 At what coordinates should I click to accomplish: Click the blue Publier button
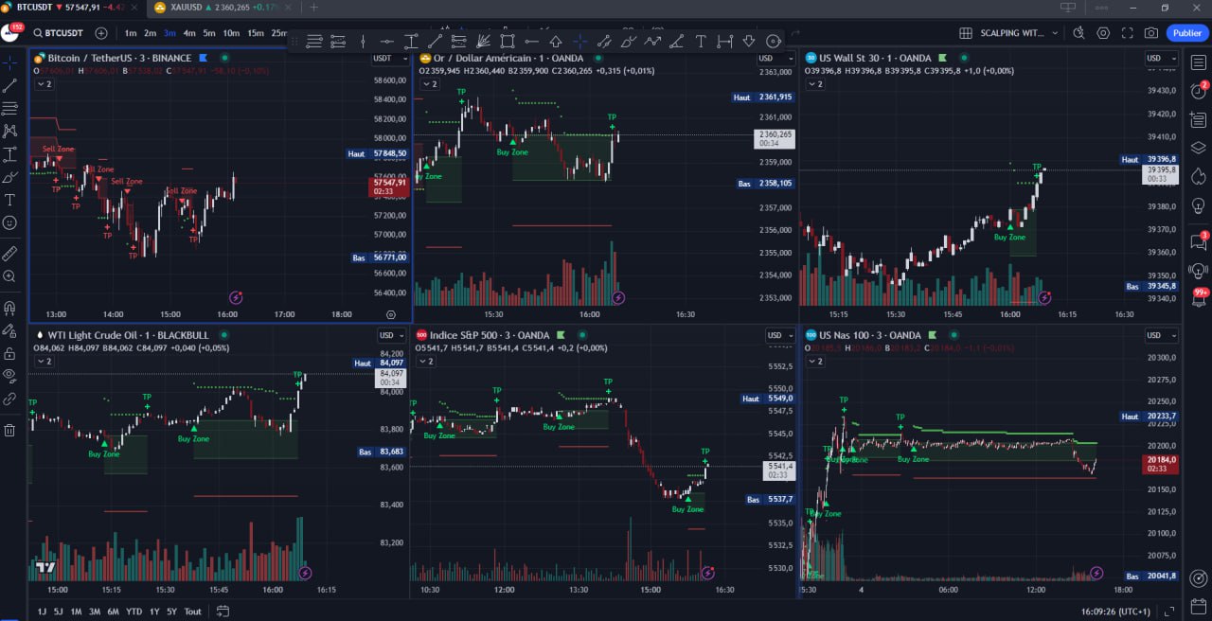pyautogui.click(x=1186, y=33)
